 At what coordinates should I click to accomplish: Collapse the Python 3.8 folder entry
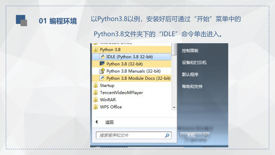point(131,50)
